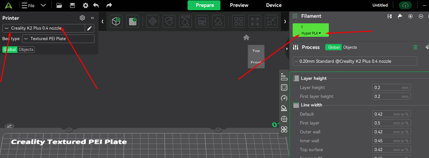
Task: Click the green filament 1 color swatch
Action: pos(311,30)
